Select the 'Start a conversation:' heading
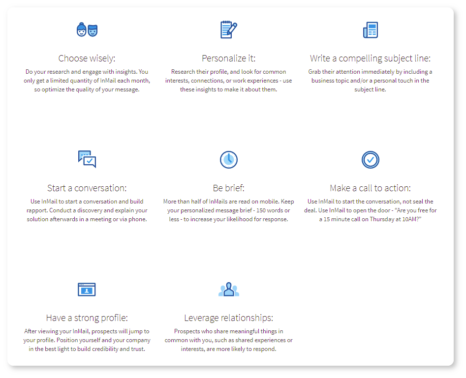 87,188
